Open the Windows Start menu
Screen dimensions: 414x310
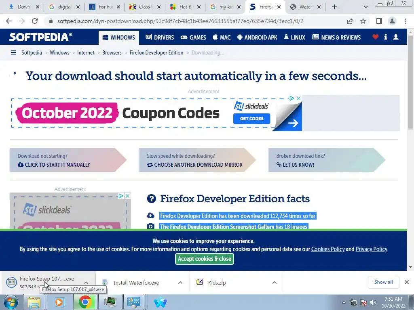pyautogui.click(x=11, y=302)
